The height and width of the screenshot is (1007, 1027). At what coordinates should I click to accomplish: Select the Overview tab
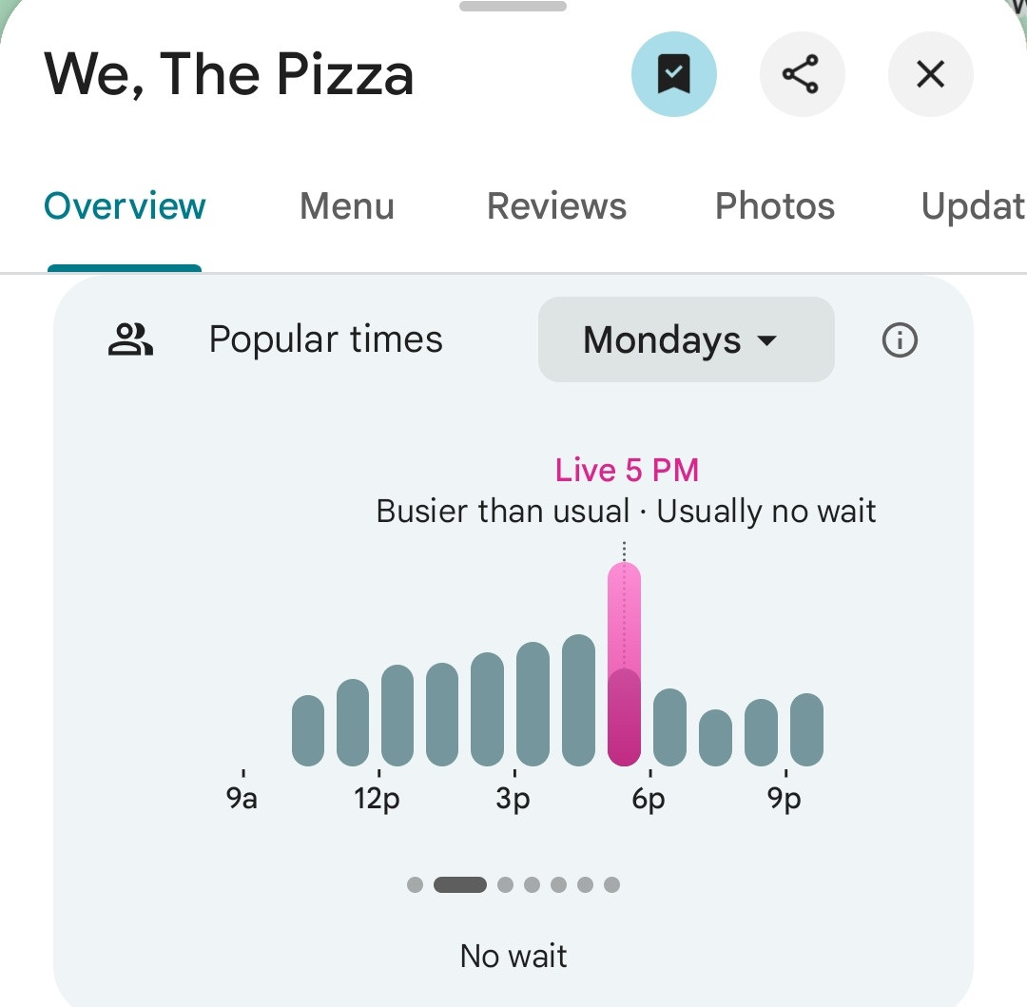(125, 206)
